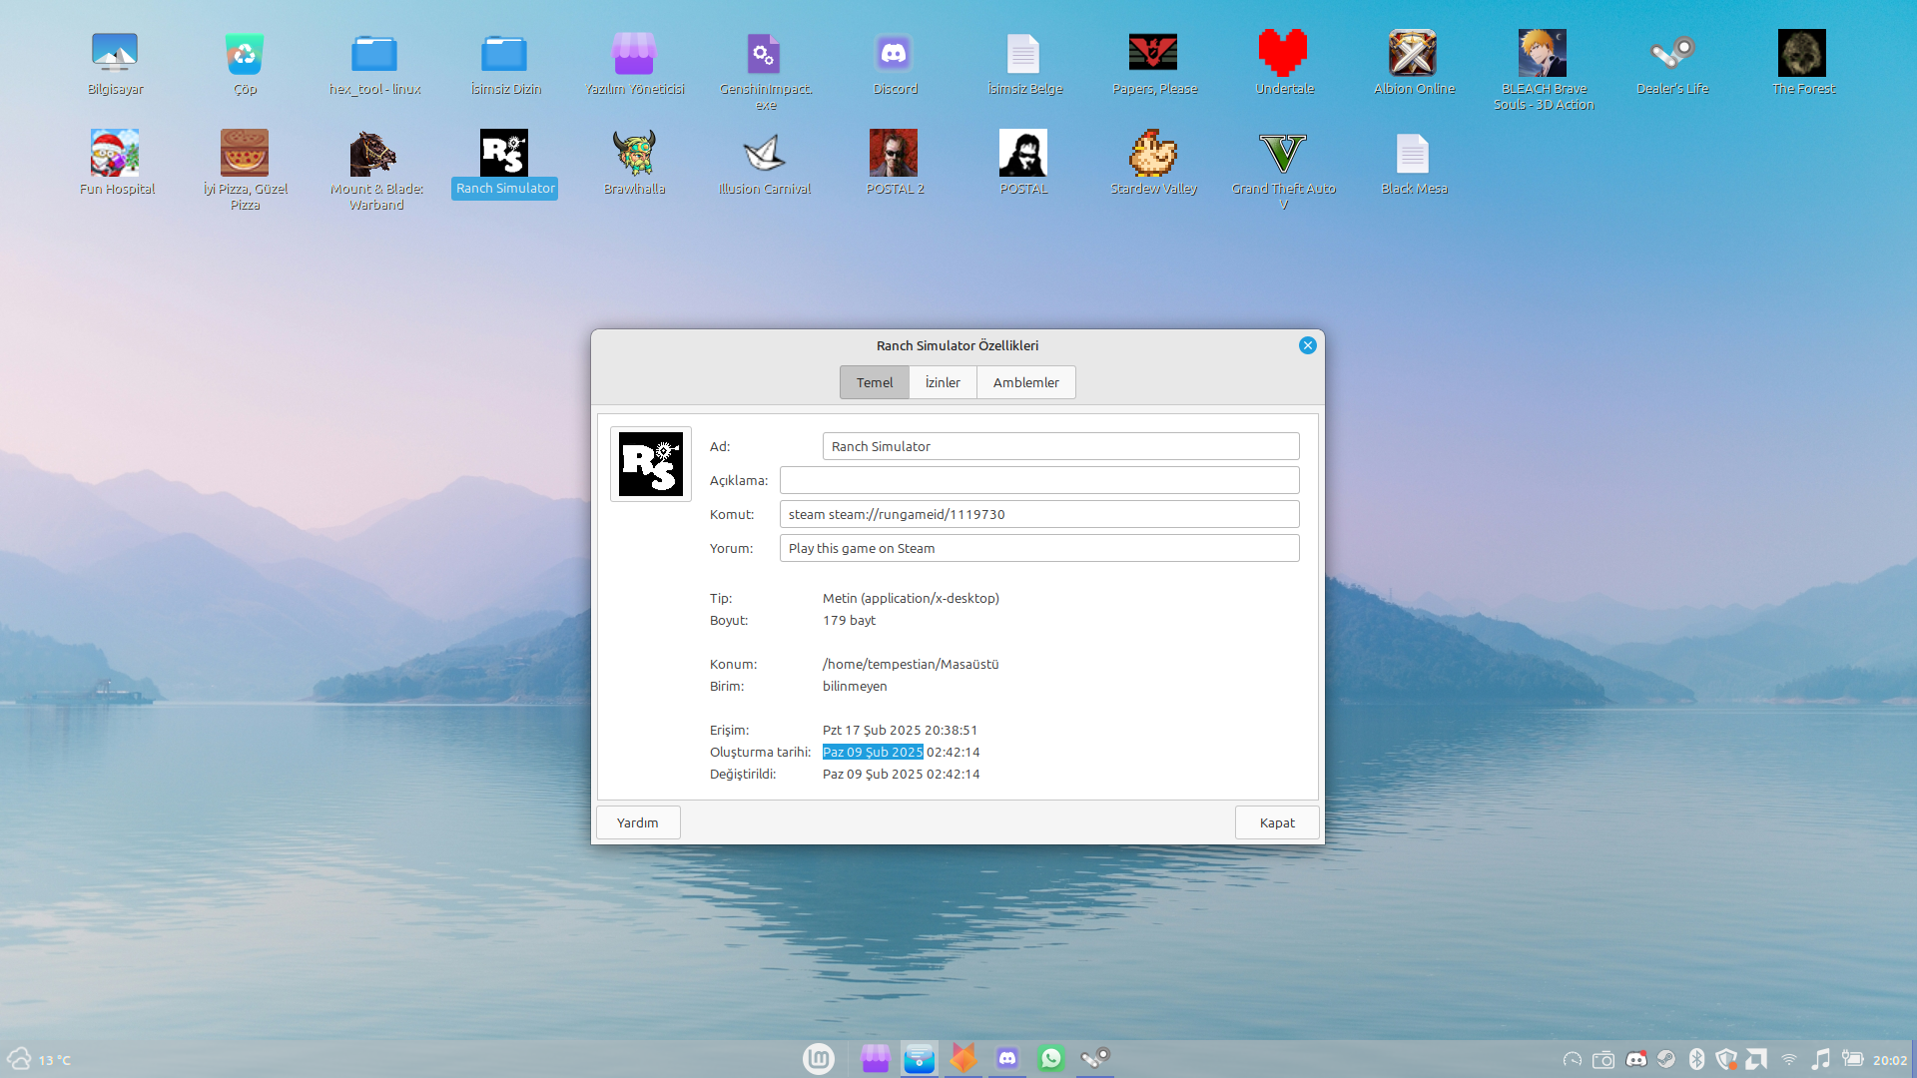Click the Linux Mint menu button
Image resolution: width=1917 pixels, height=1078 pixels.
(819, 1058)
